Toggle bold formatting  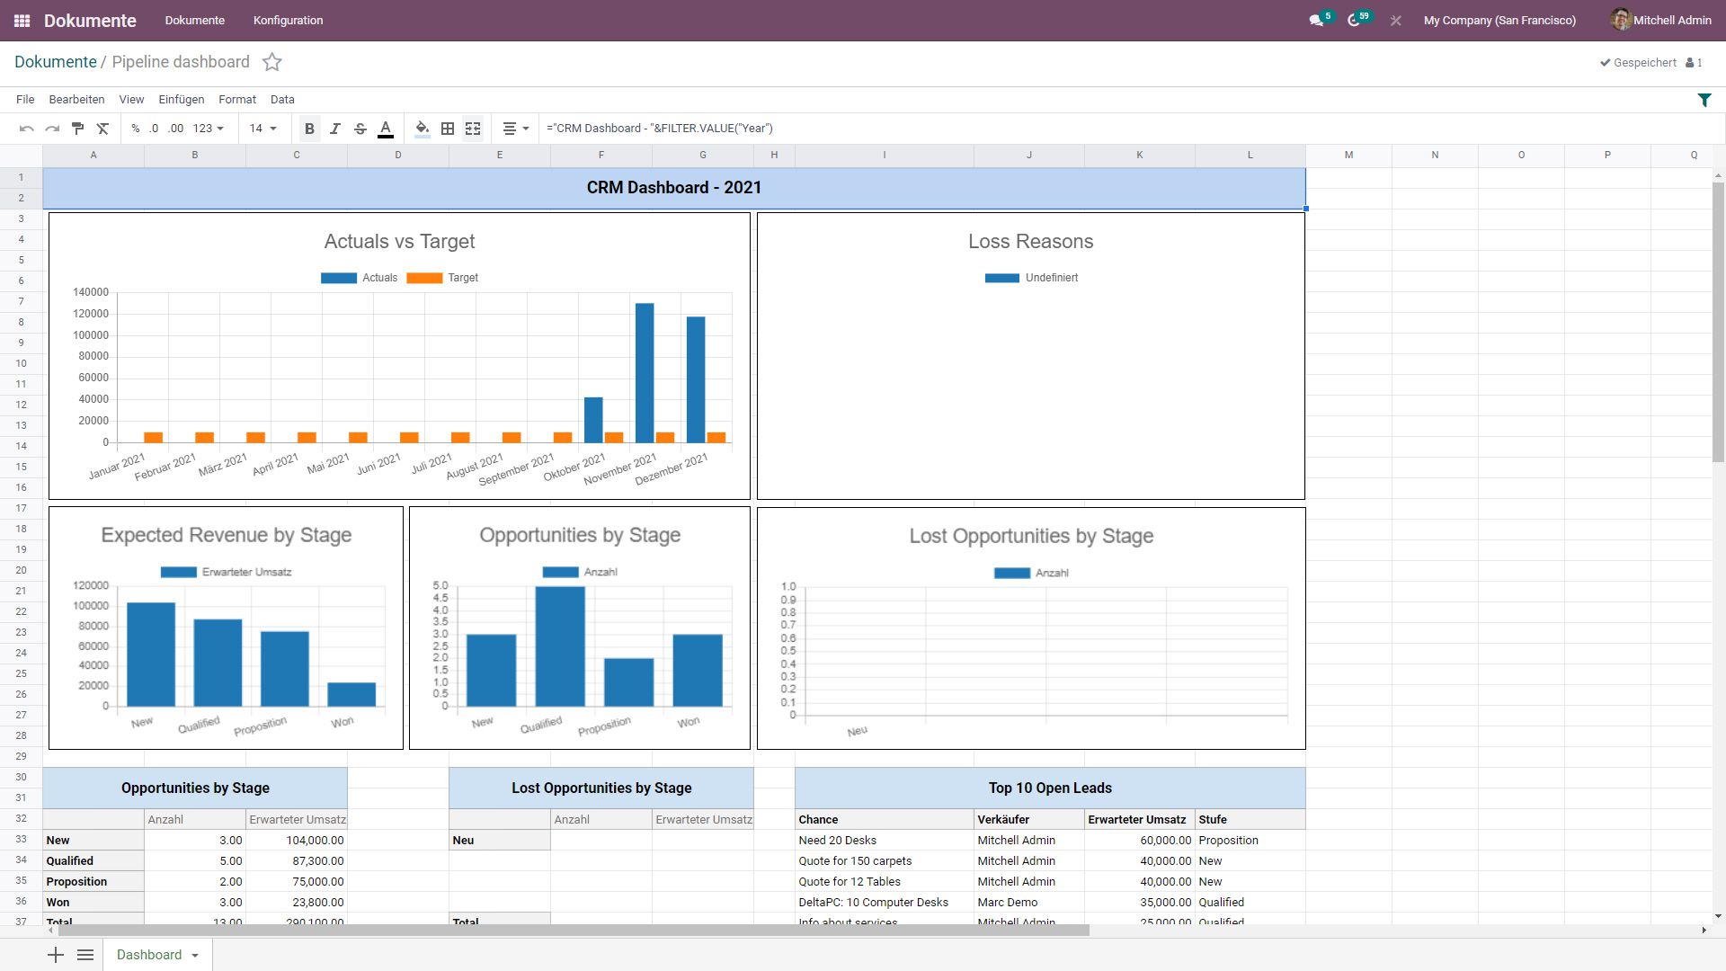coord(309,129)
